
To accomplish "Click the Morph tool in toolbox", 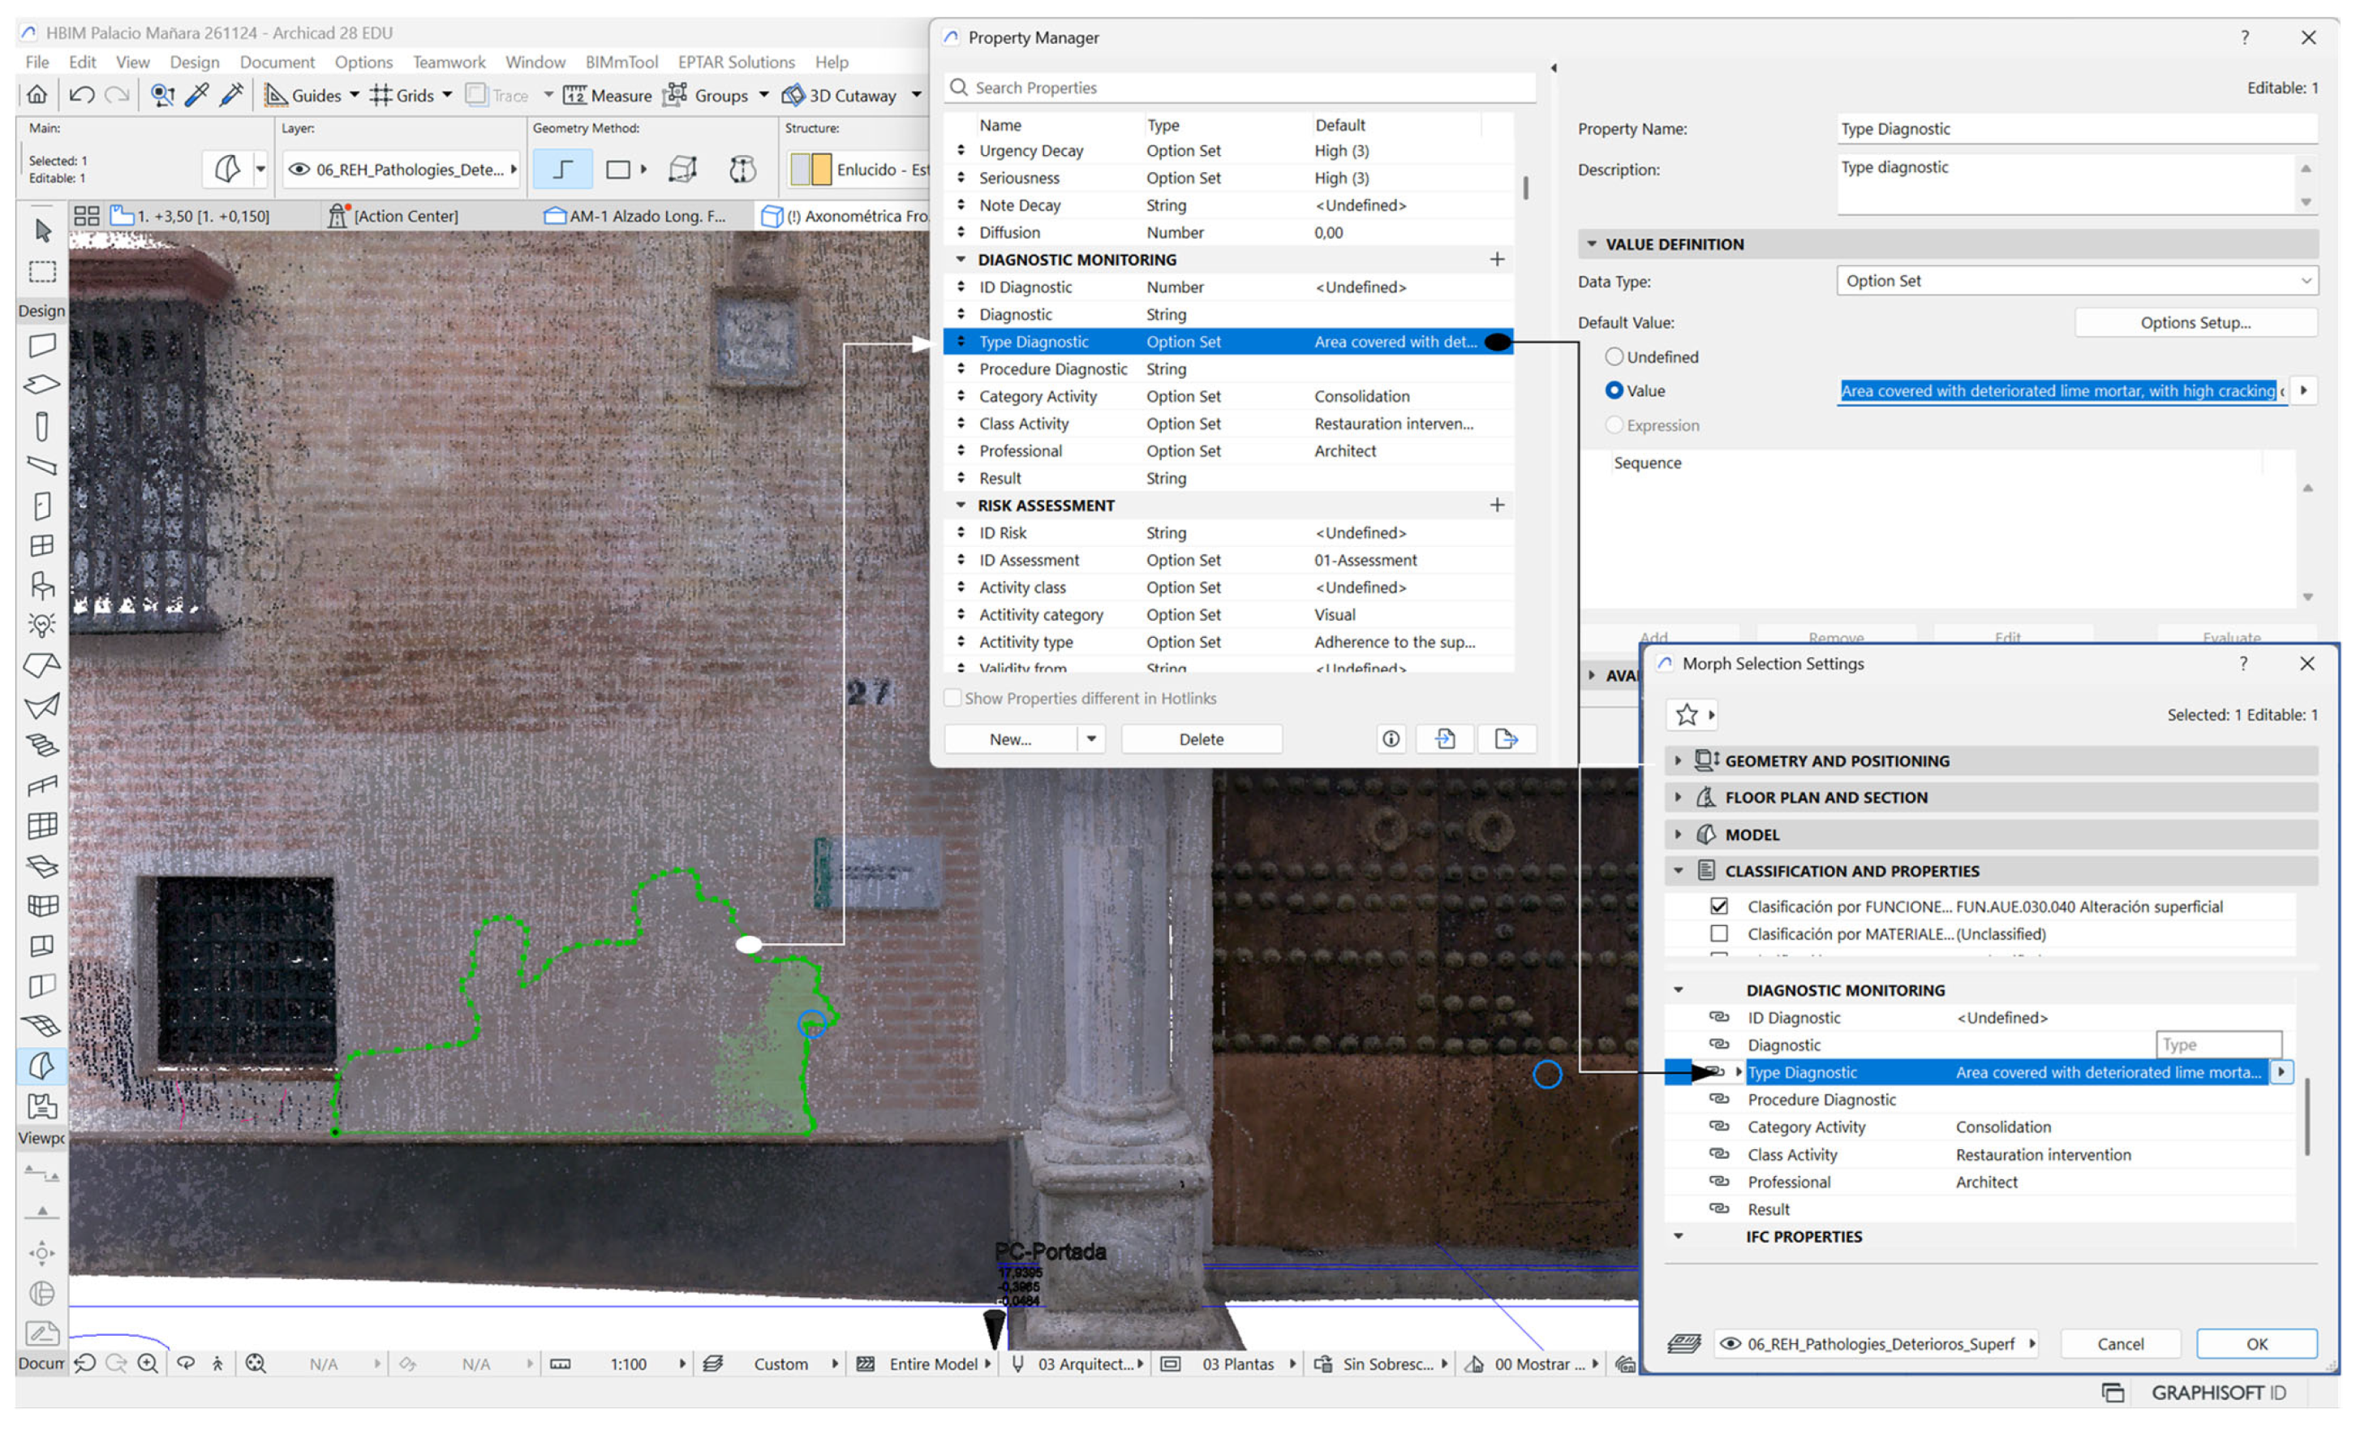I will pyautogui.click(x=41, y=1065).
